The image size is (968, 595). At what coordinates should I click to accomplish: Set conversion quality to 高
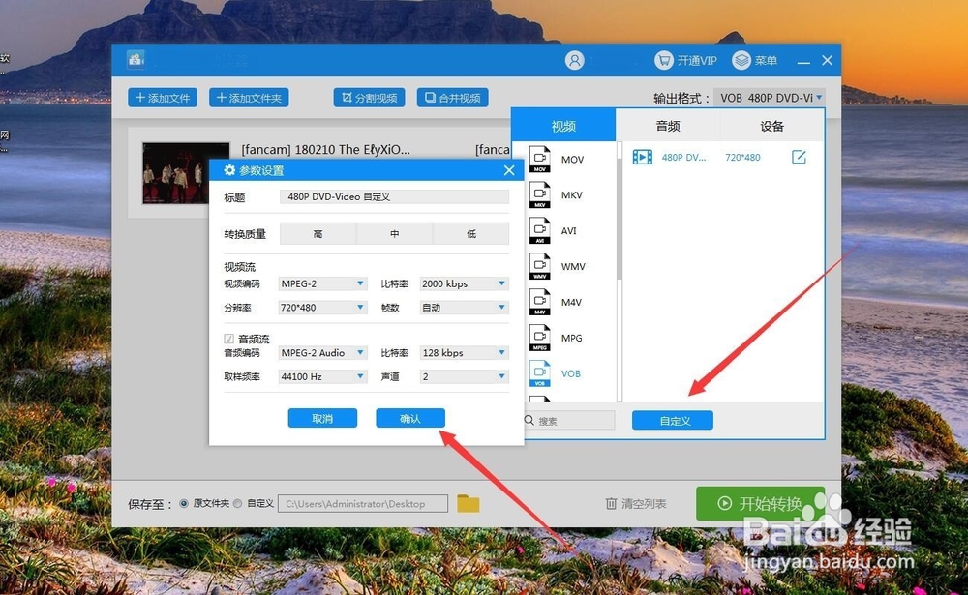(318, 233)
